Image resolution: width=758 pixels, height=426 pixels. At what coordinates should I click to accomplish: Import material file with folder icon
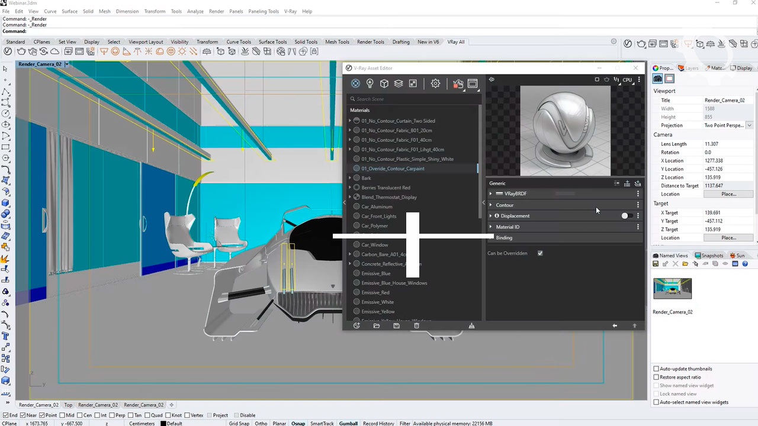(x=376, y=325)
